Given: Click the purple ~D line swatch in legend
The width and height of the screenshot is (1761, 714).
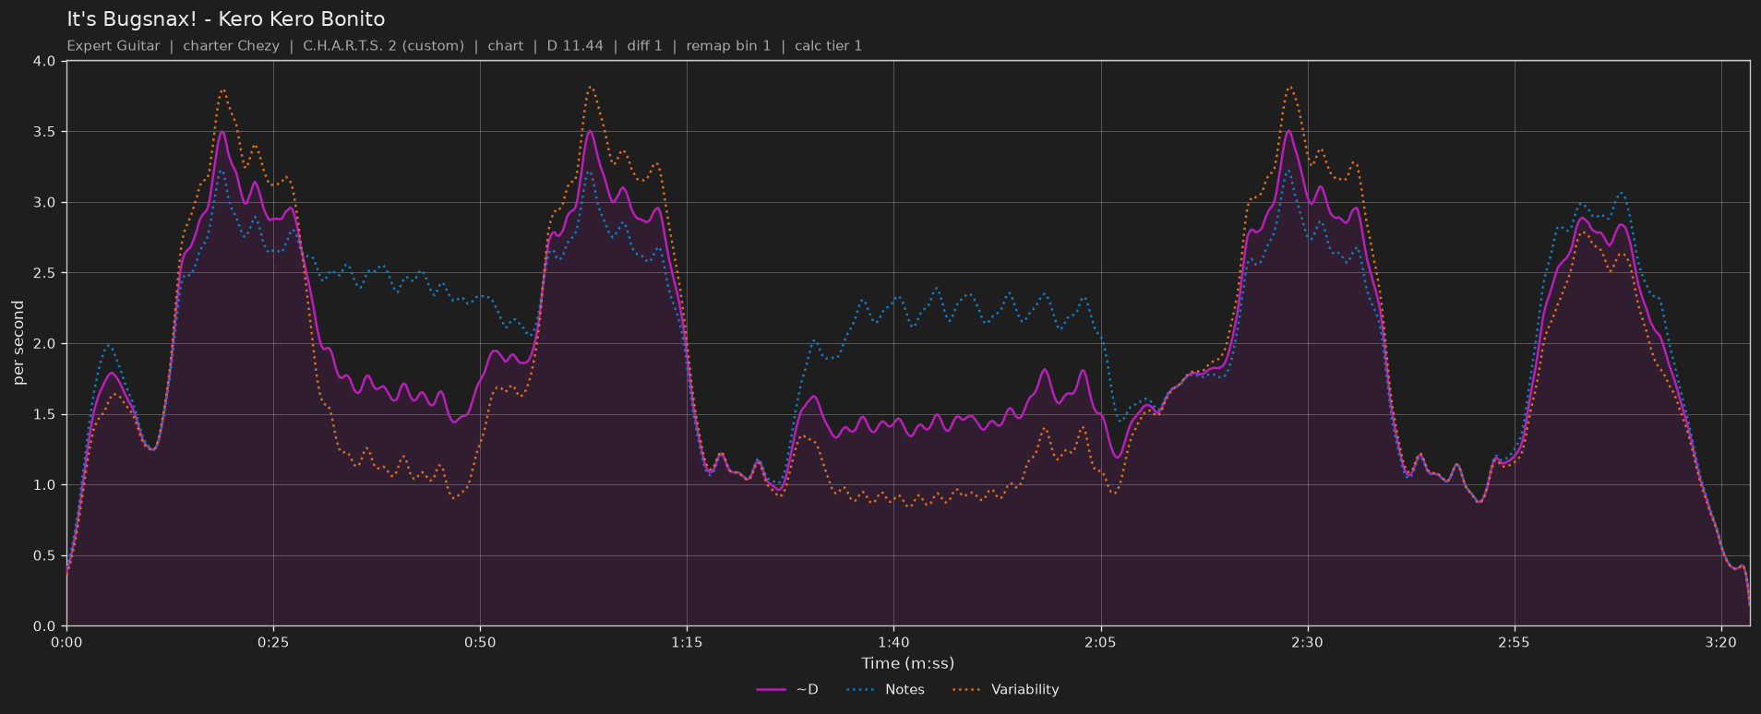Looking at the screenshot, I should tap(771, 690).
